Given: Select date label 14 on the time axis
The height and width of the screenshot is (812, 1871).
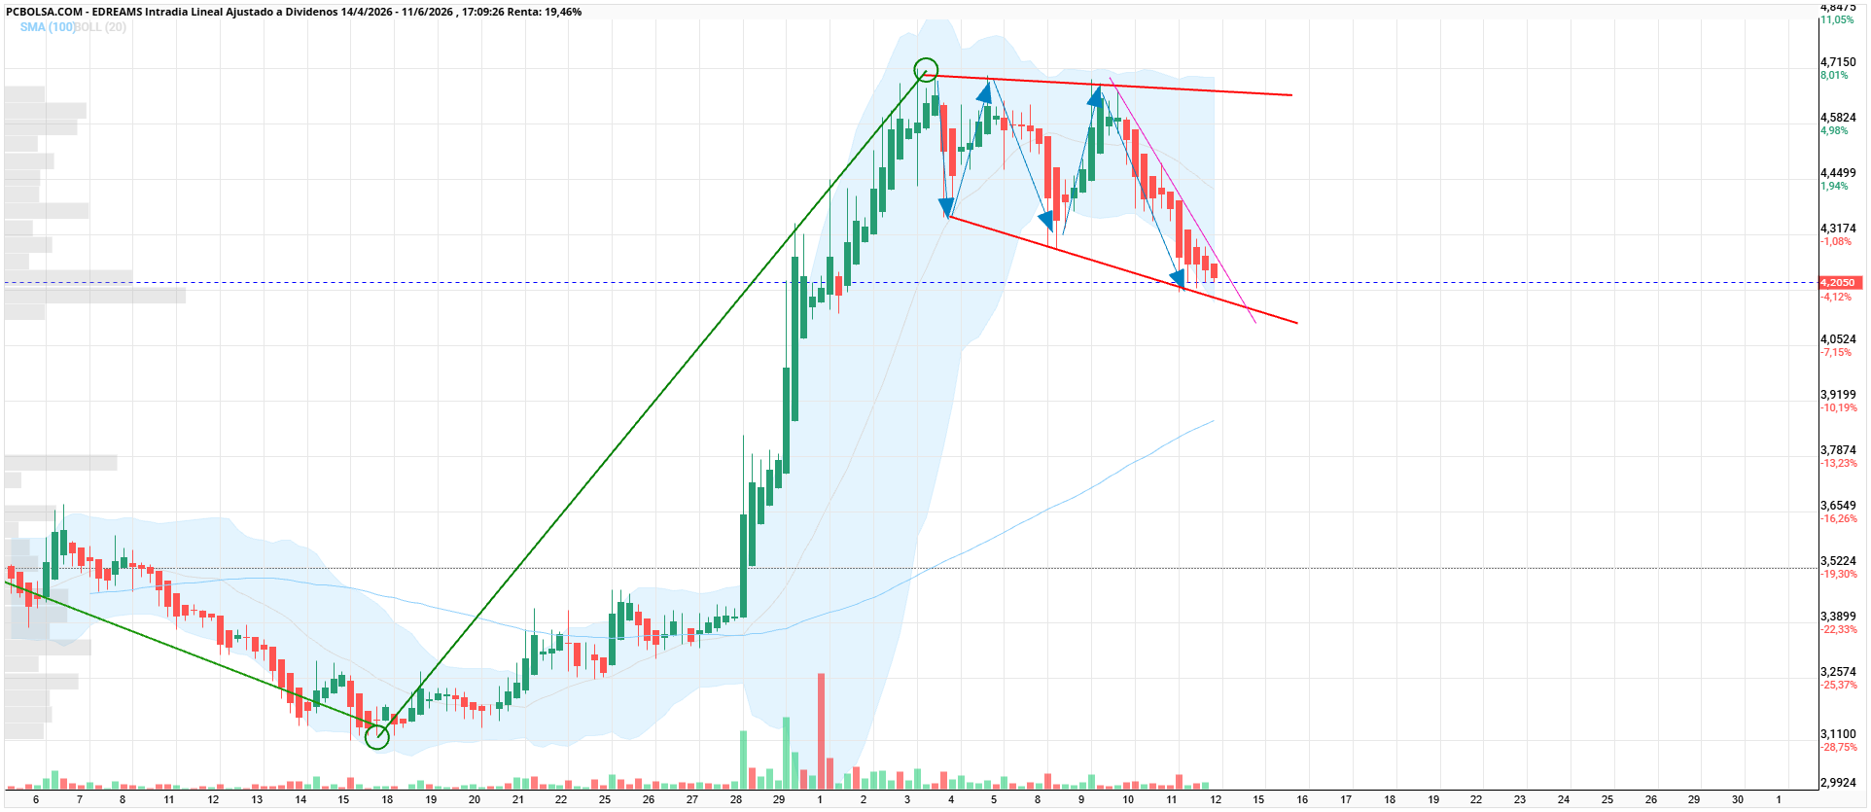Looking at the screenshot, I should click(300, 800).
